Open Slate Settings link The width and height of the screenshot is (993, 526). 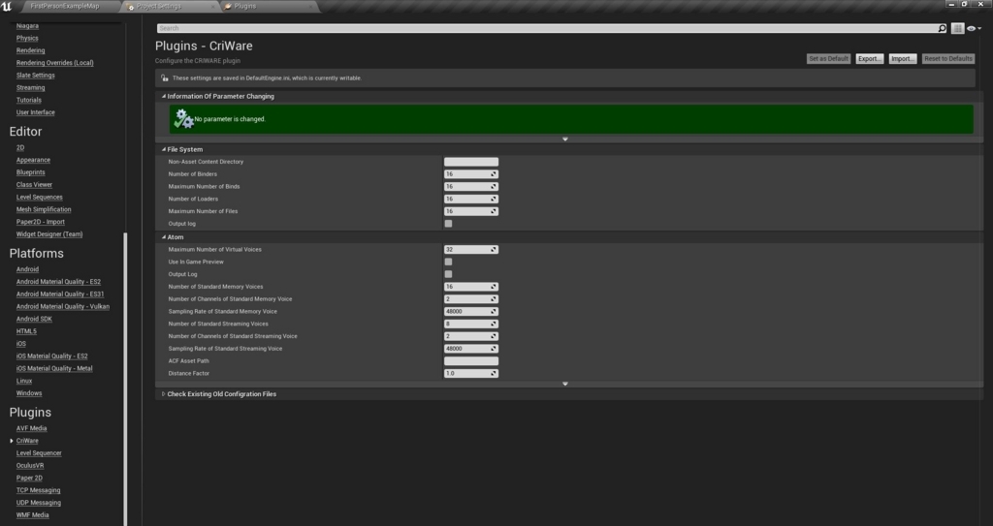click(36, 76)
